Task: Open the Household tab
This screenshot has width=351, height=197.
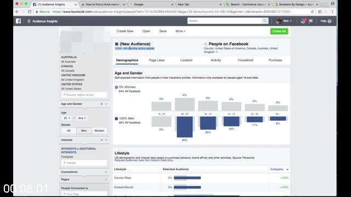Action: pyautogui.click(x=246, y=60)
